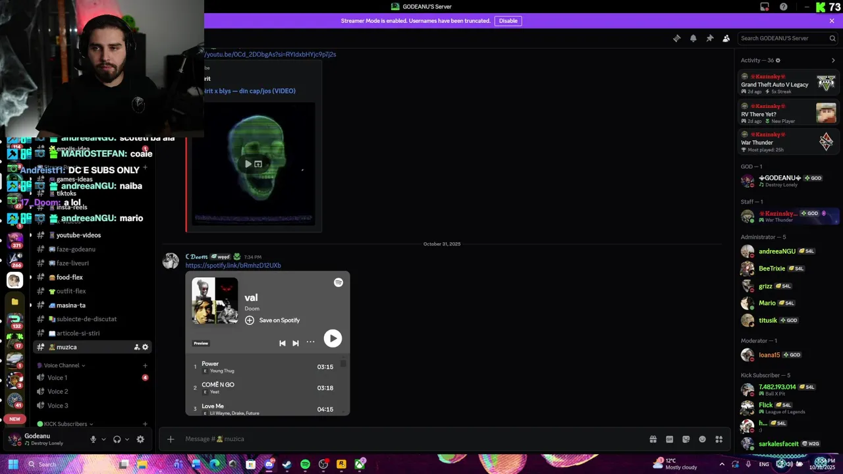This screenshot has width=843, height=474.
Task: Toggle the member list icon
Action: pos(726,38)
